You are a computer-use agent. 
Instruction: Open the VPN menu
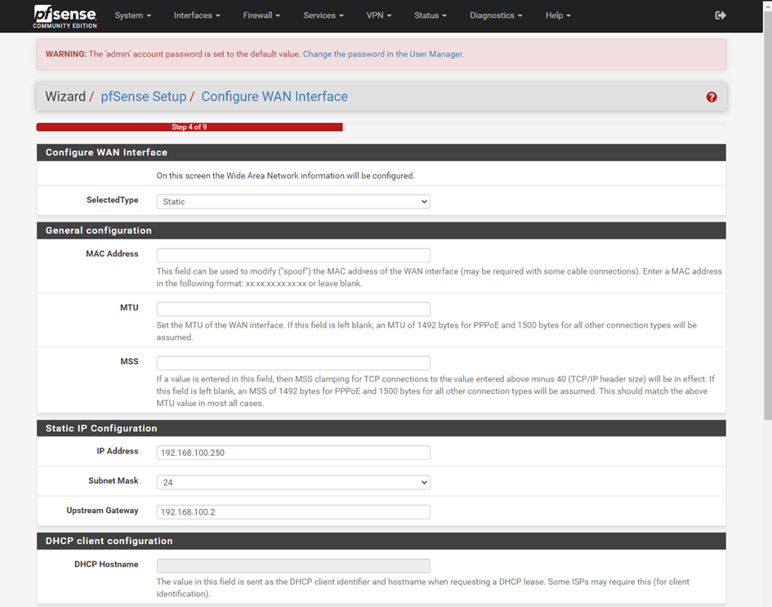click(379, 16)
